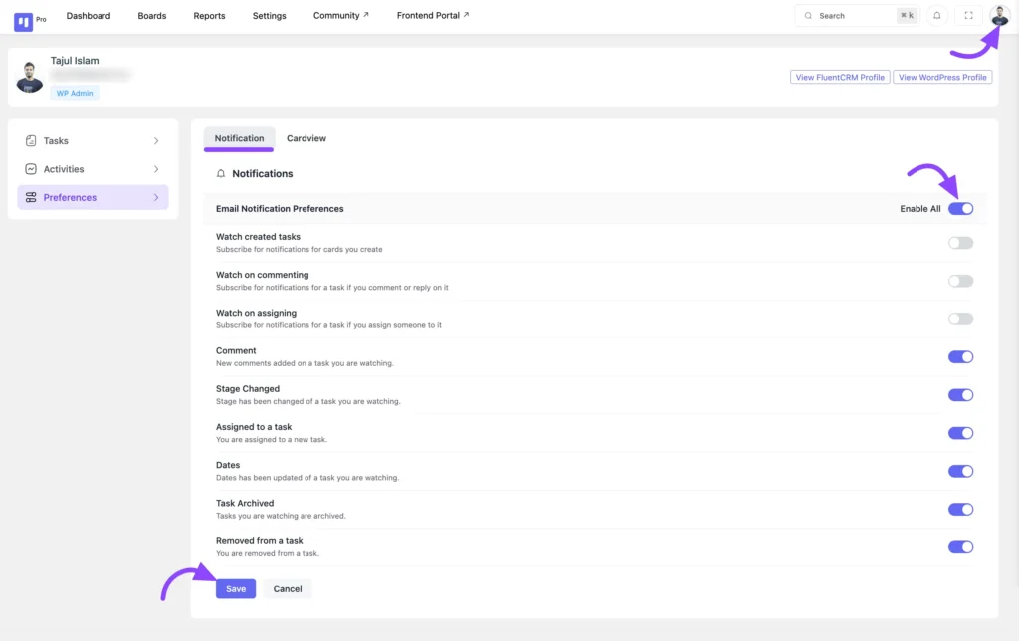Image resolution: width=1019 pixels, height=641 pixels.
Task: Enable Watch created tasks
Action: click(960, 242)
